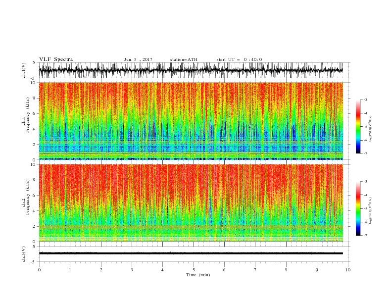Click the "-7" label on ch.1 color bar
Viewport: 392px width, 303px height.
click(365, 153)
